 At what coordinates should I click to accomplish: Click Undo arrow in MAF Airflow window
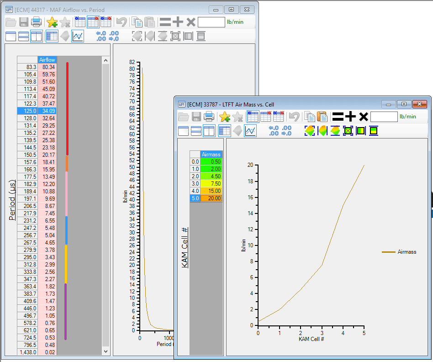pyautogui.click(x=121, y=22)
